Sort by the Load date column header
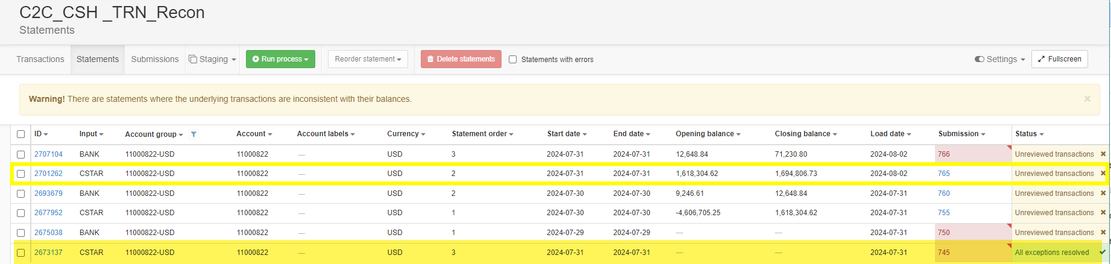 tap(890, 134)
